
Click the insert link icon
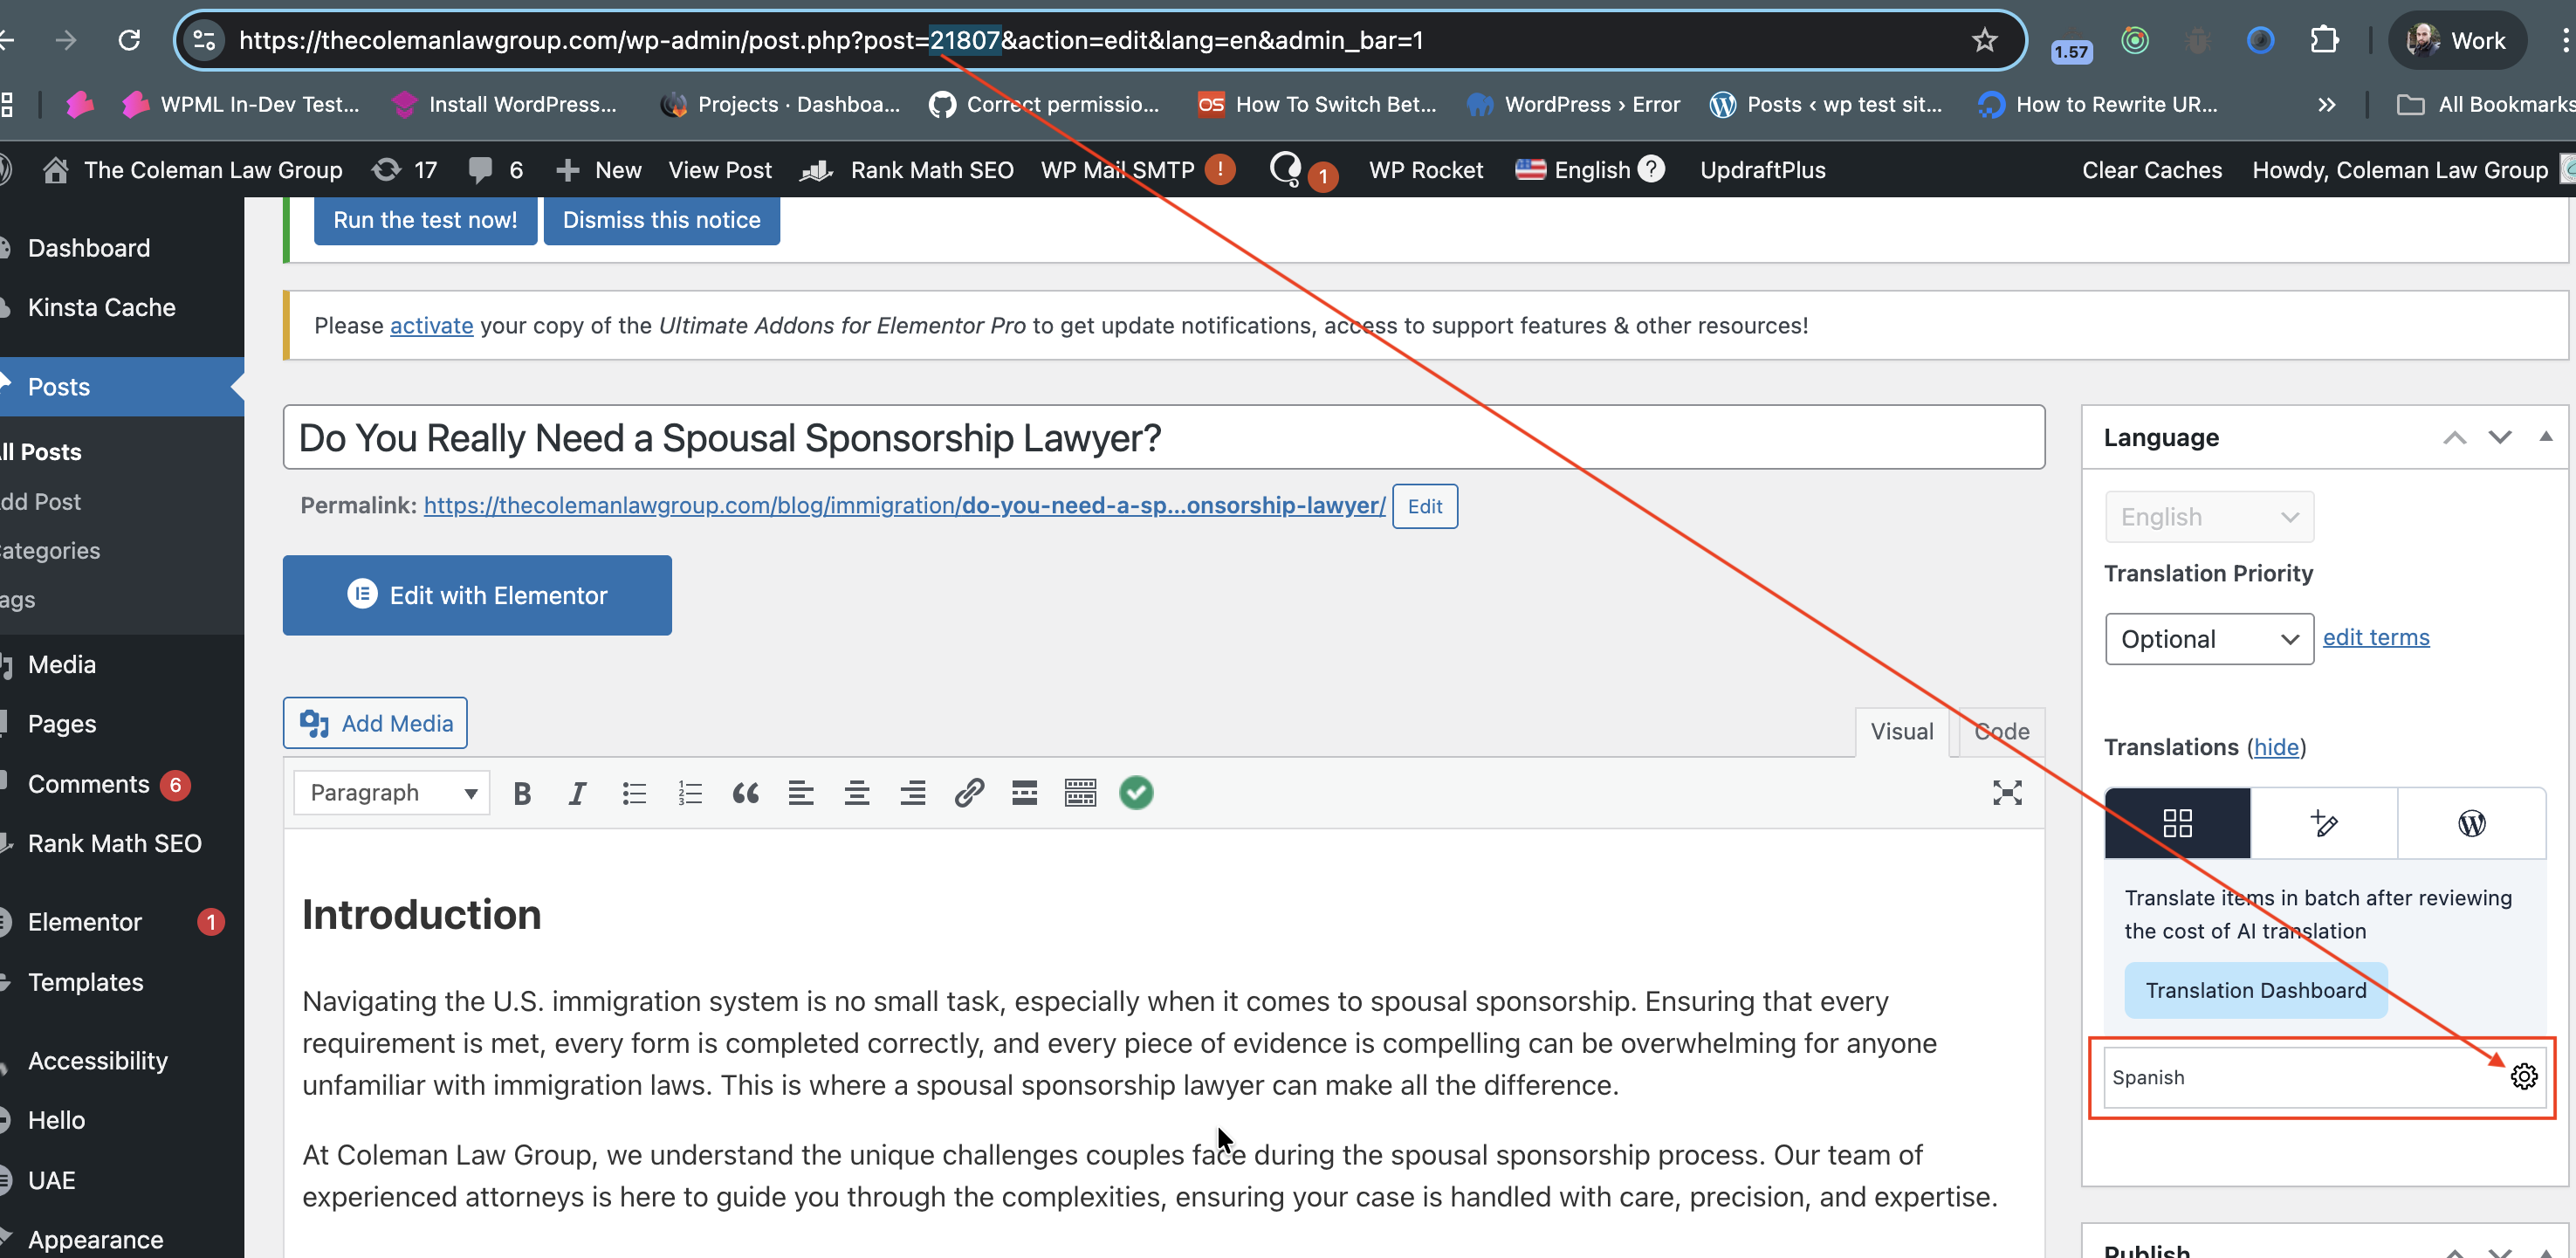click(x=968, y=793)
